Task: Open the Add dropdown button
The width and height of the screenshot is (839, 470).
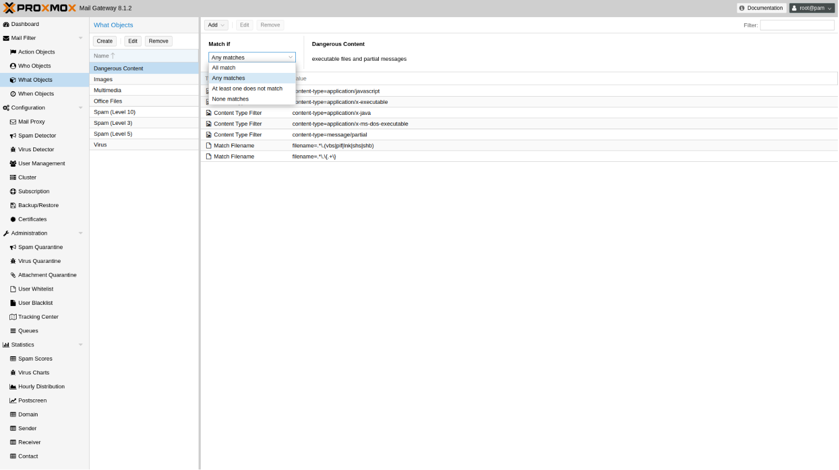Action: click(x=216, y=25)
